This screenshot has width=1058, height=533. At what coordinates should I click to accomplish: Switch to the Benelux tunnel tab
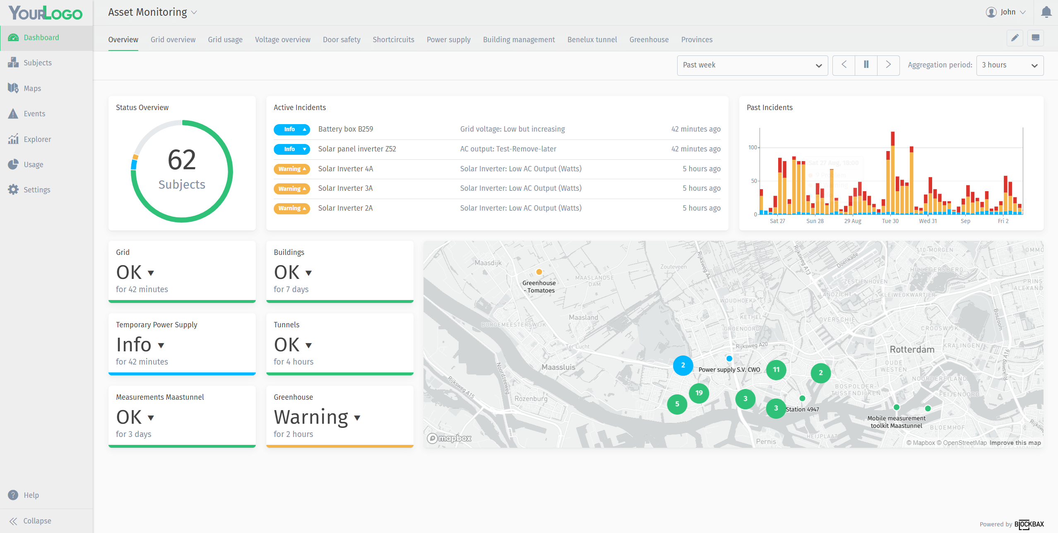pyautogui.click(x=592, y=40)
